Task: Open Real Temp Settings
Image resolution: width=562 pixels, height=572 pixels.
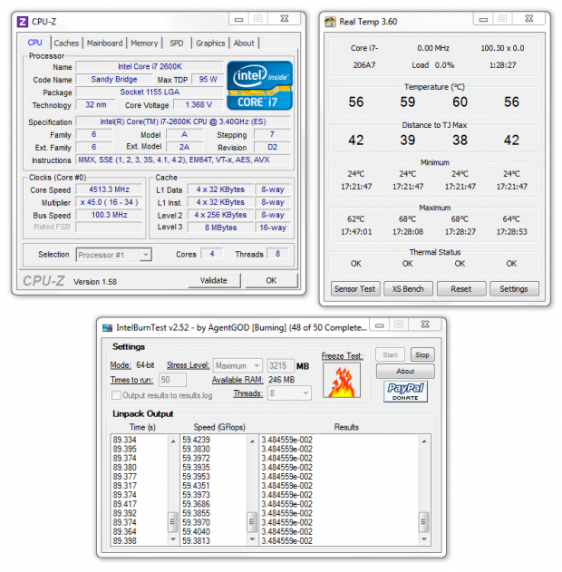Action: pyautogui.click(x=514, y=289)
